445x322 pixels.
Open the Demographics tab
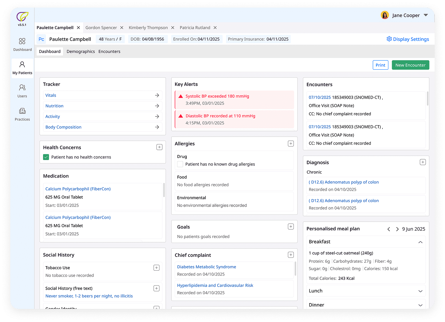coord(80,51)
